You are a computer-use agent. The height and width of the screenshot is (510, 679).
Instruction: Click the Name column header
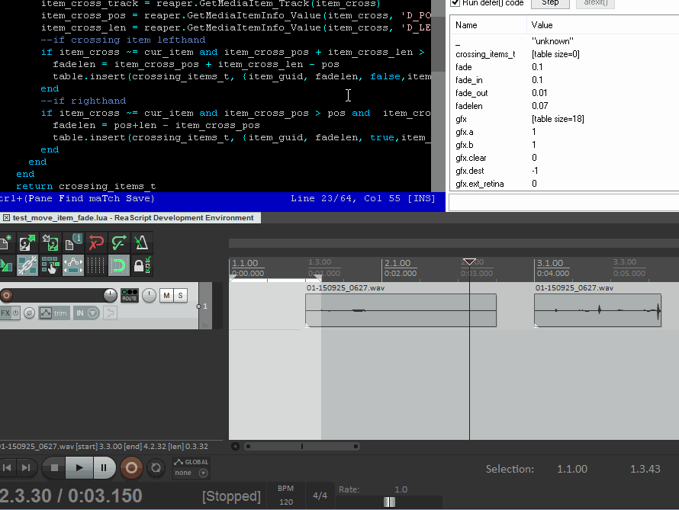tap(488, 25)
